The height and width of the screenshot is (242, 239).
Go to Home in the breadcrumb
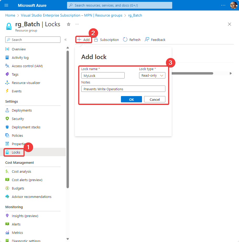click(x=10, y=15)
